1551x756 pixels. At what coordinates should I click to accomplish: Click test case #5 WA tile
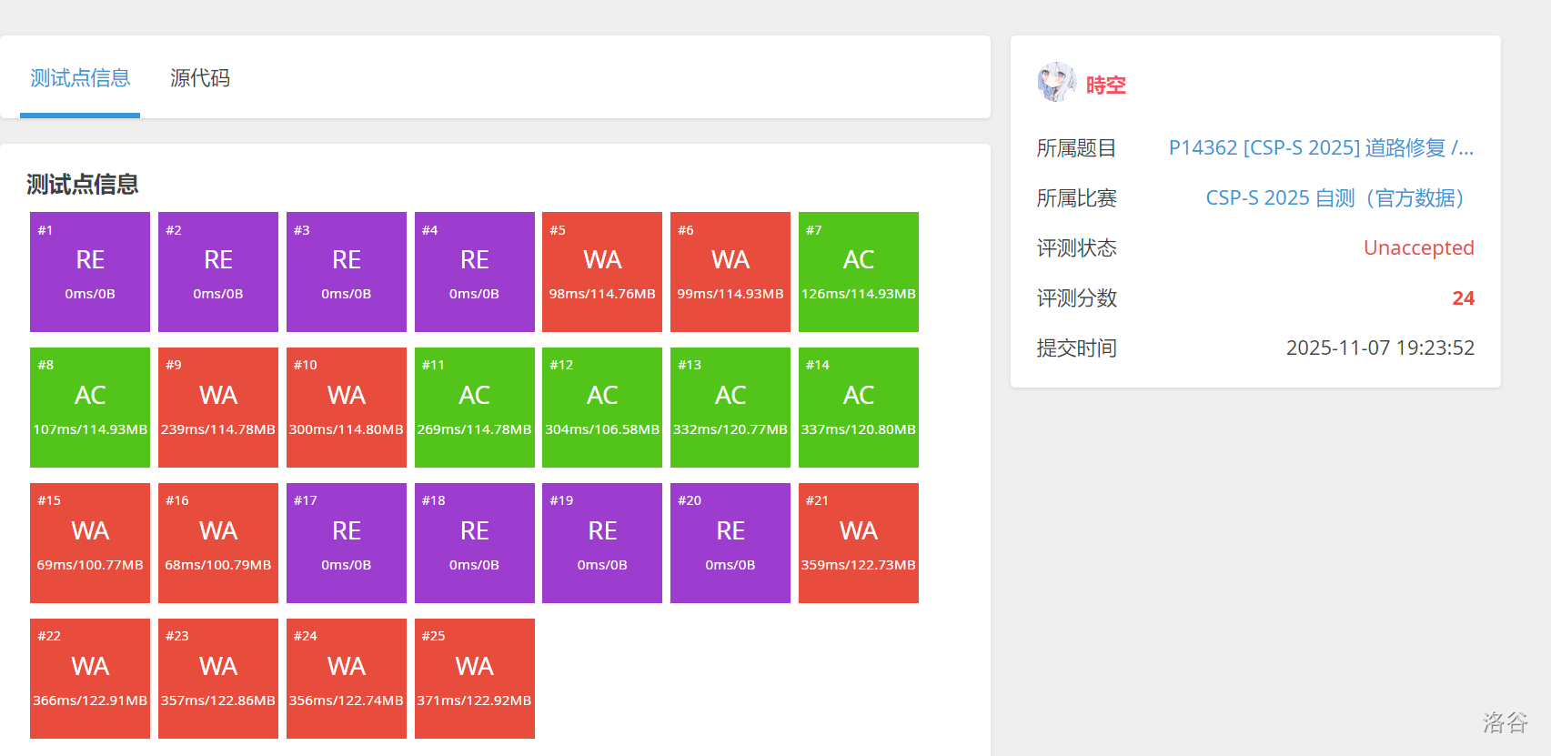[x=602, y=272]
